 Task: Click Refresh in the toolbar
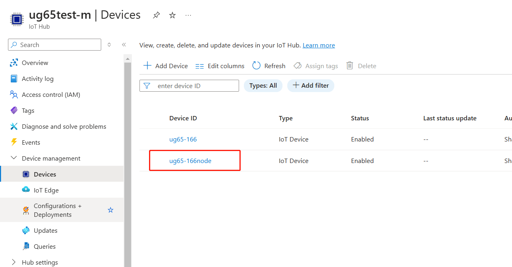(269, 66)
